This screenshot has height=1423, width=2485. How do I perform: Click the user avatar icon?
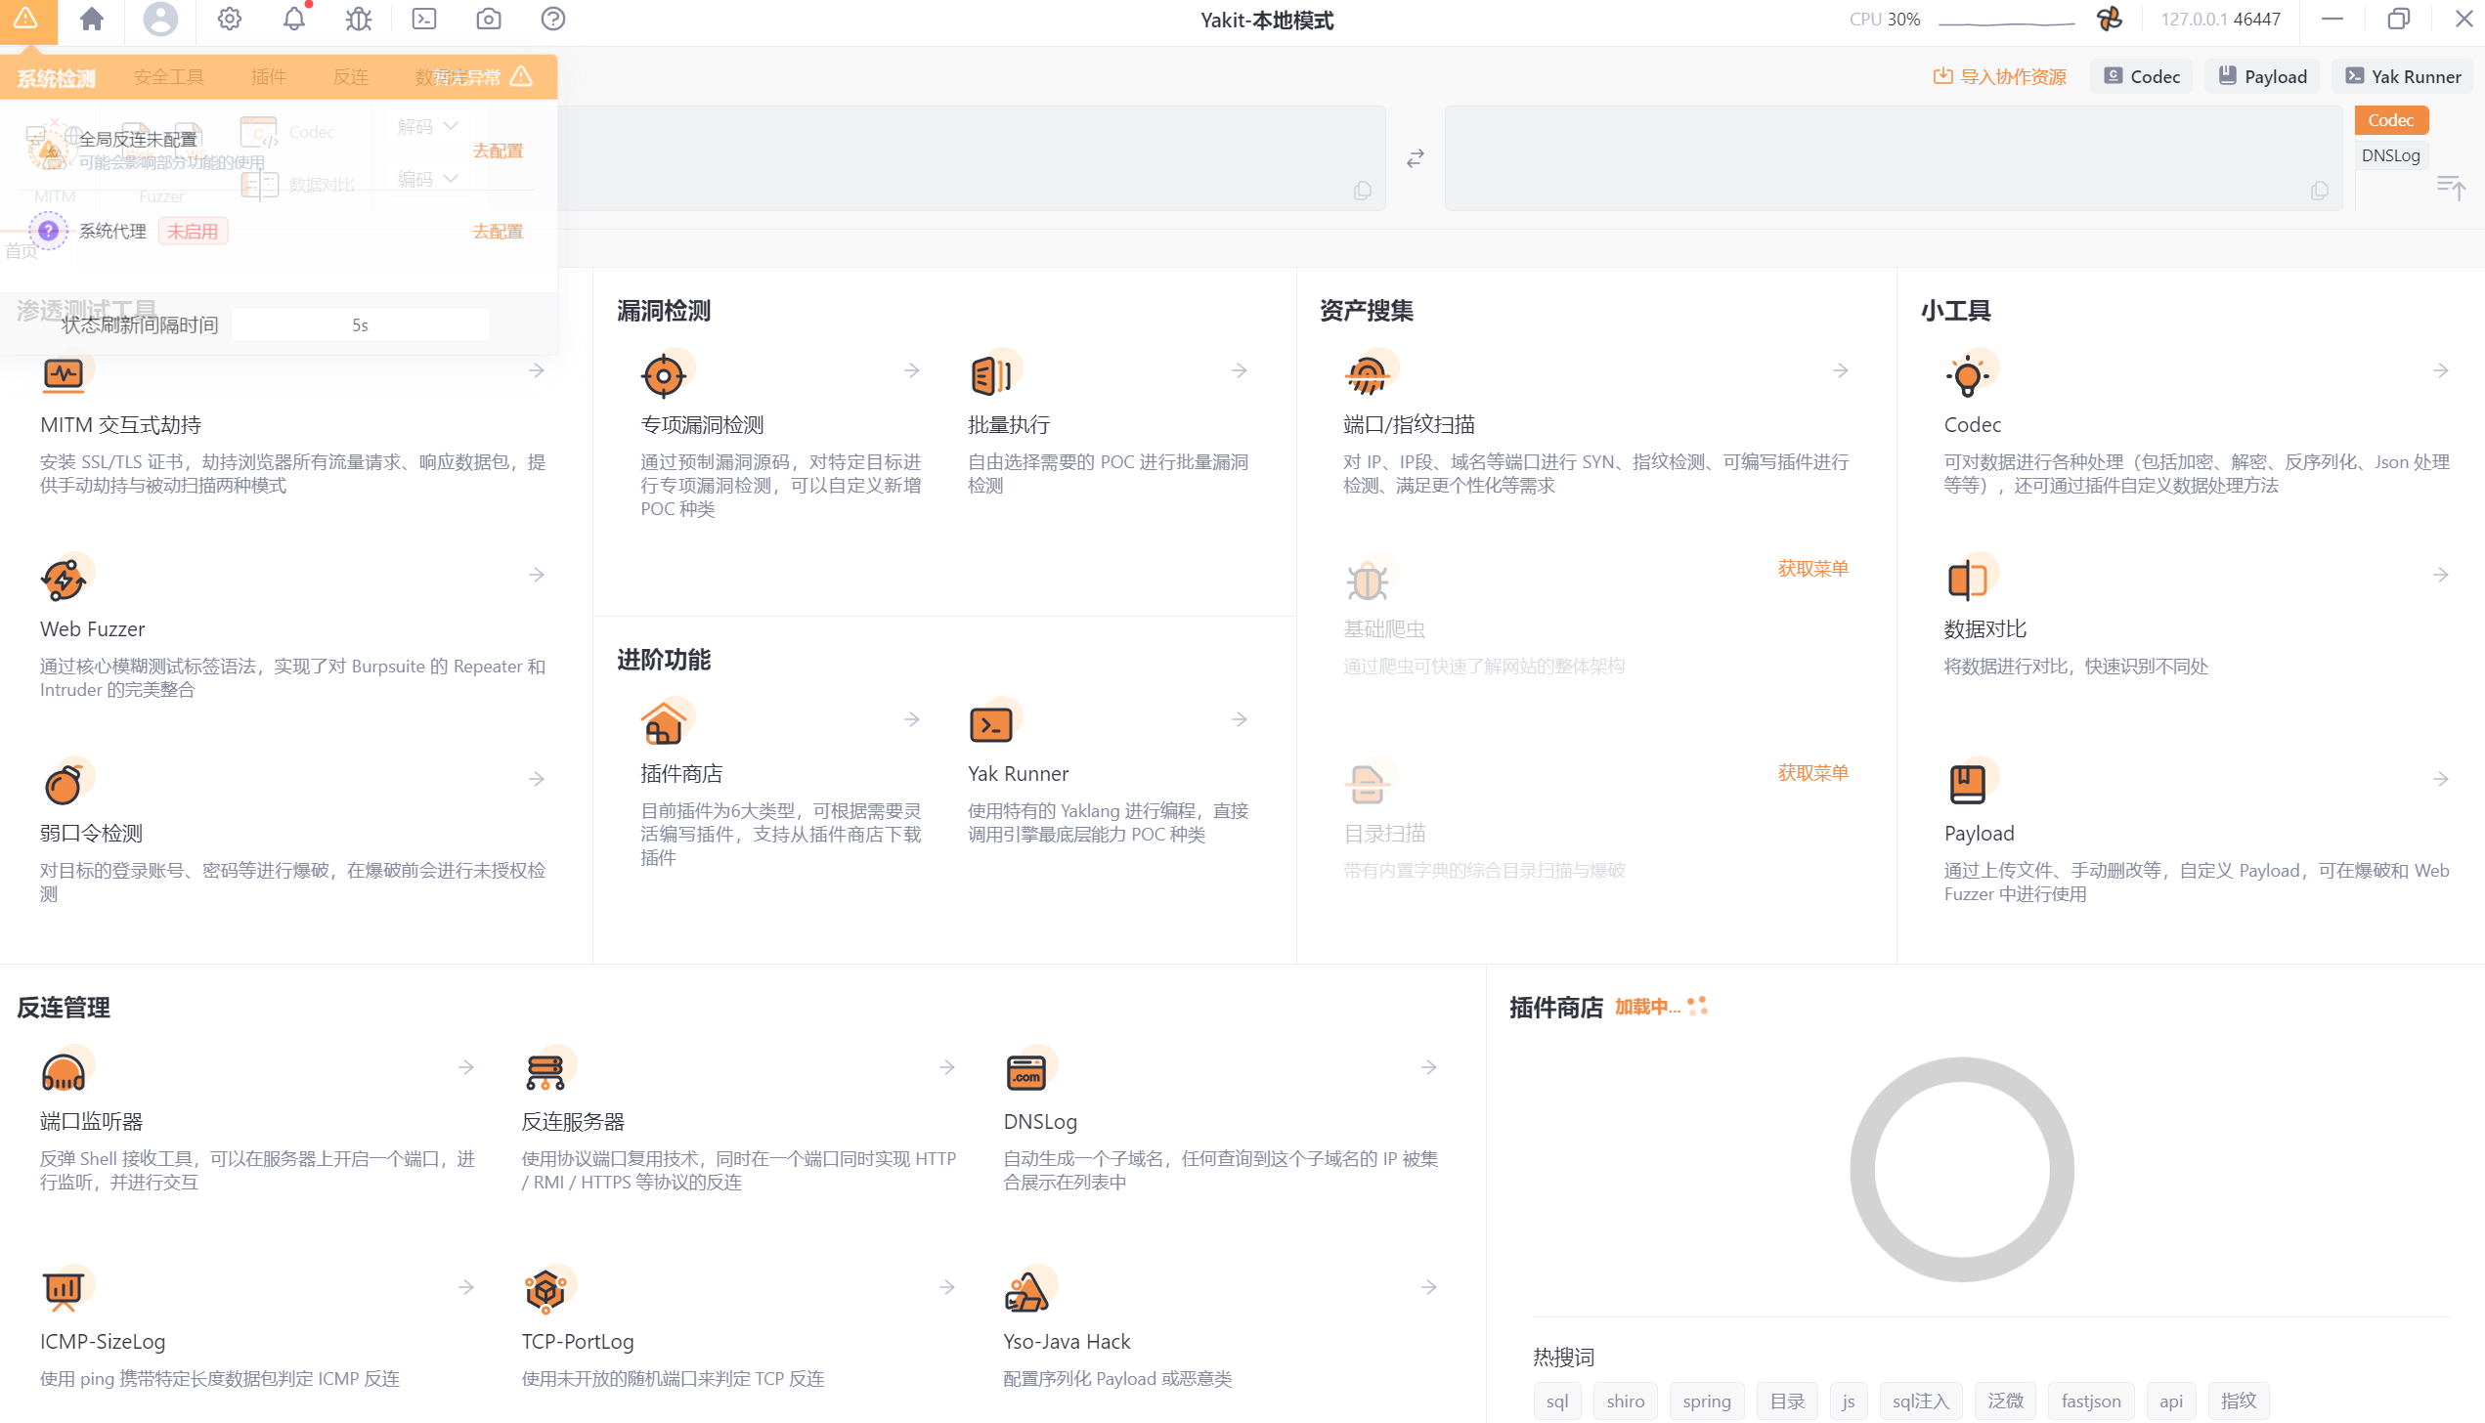coord(160,20)
